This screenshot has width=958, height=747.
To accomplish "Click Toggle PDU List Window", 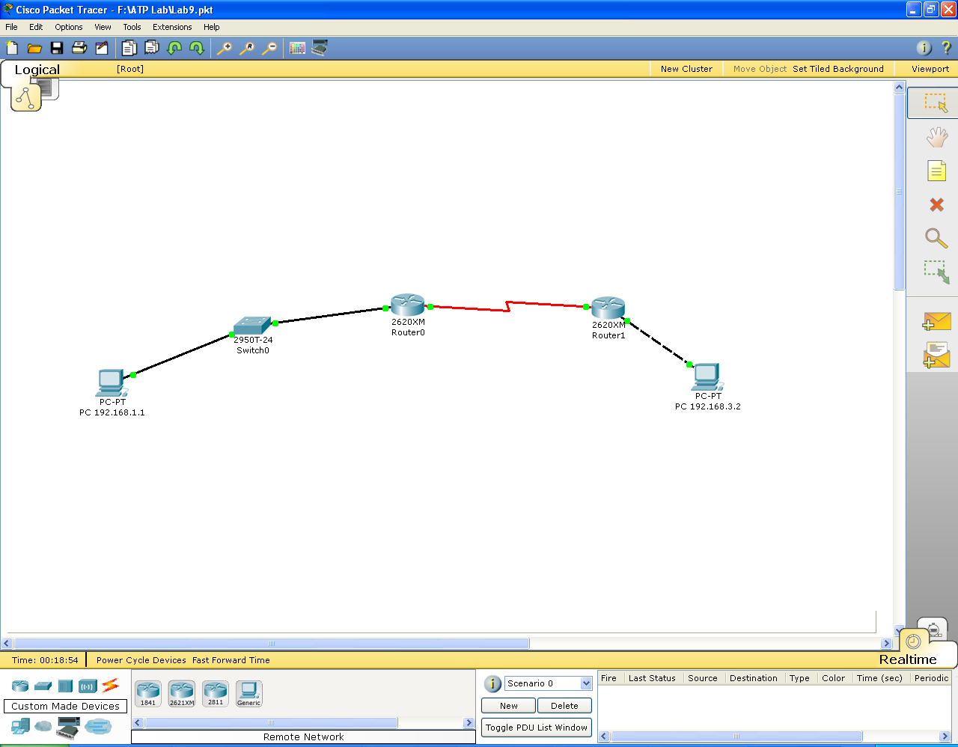I will click(x=537, y=728).
